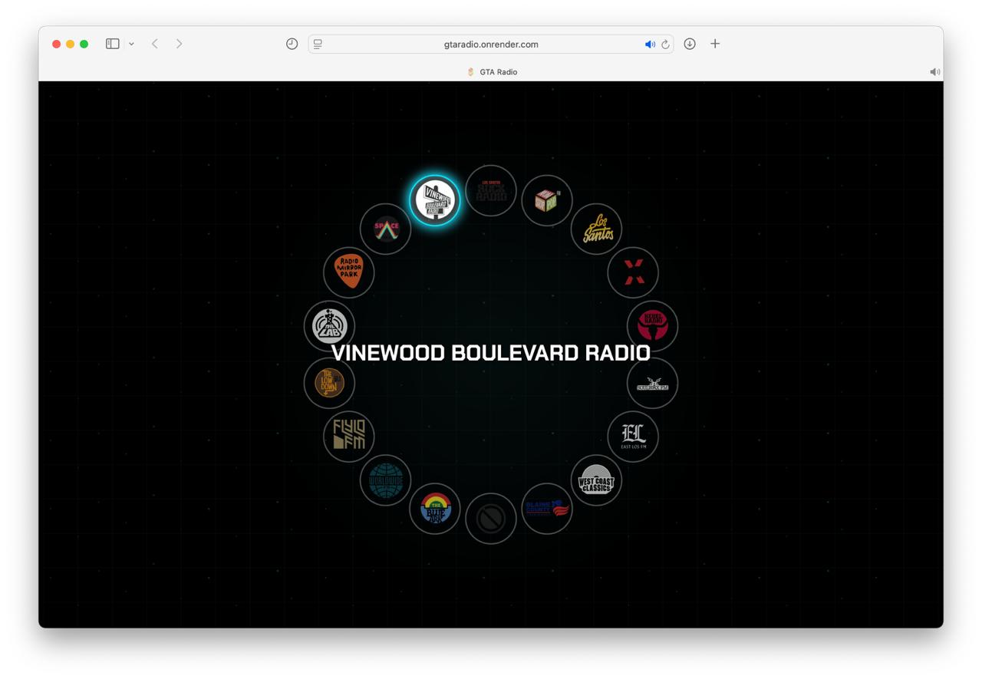Viewport: 982px width, 679px height.
Task: Pick Radio Mirror Park guitar pick logo
Action: tap(349, 272)
